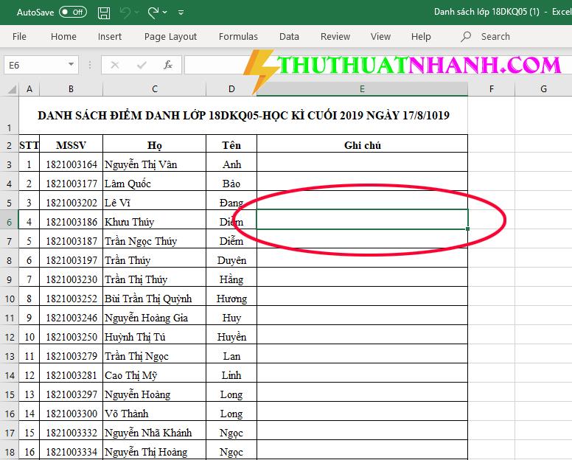Click cell 'Nguyễn Thị Hoàng'
The image size is (572, 460).
pyautogui.click(x=155, y=450)
